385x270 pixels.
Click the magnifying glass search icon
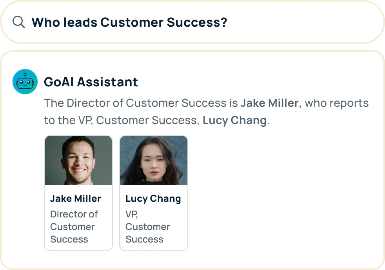19,22
